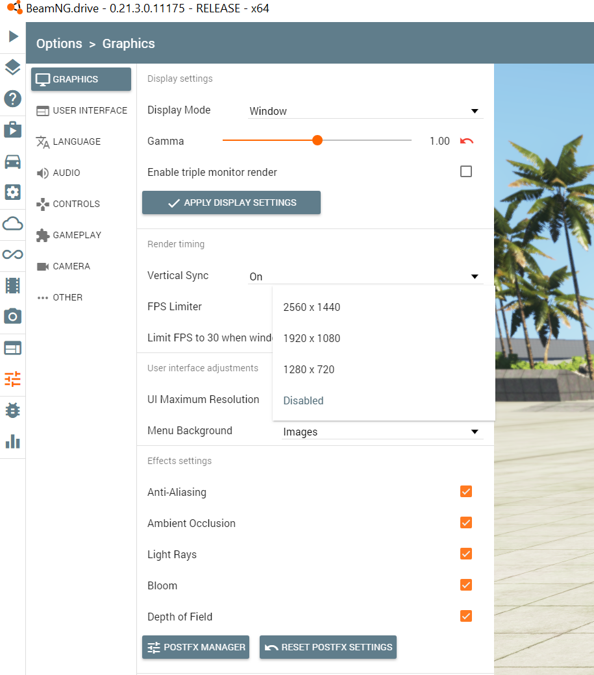Click the scenarios briefcase play icon

pyautogui.click(x=12, y=130)
